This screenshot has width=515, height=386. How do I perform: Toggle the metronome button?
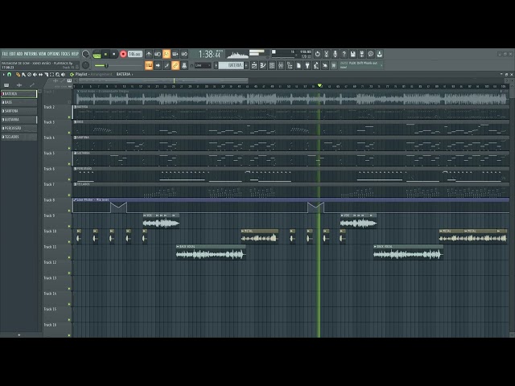click(x=149, y=54)
